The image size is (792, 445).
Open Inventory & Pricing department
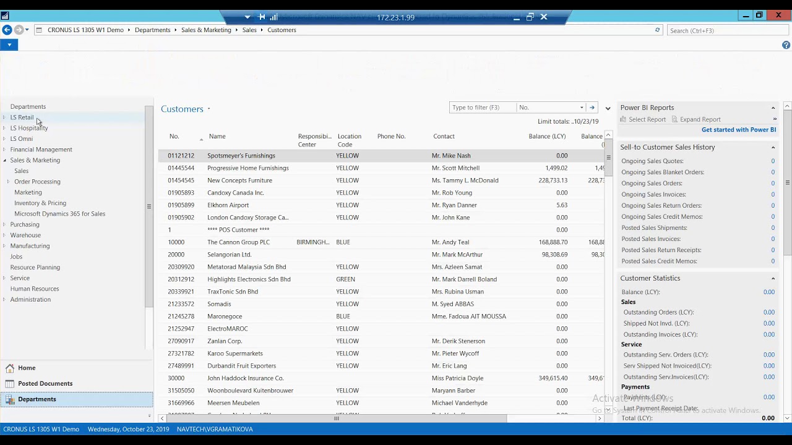point(40,203)
